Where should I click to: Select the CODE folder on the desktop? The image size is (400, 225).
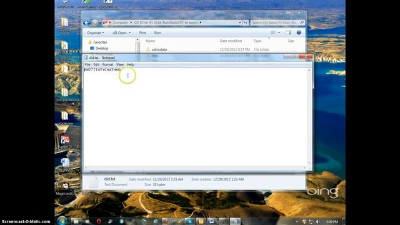pos(65,27)
